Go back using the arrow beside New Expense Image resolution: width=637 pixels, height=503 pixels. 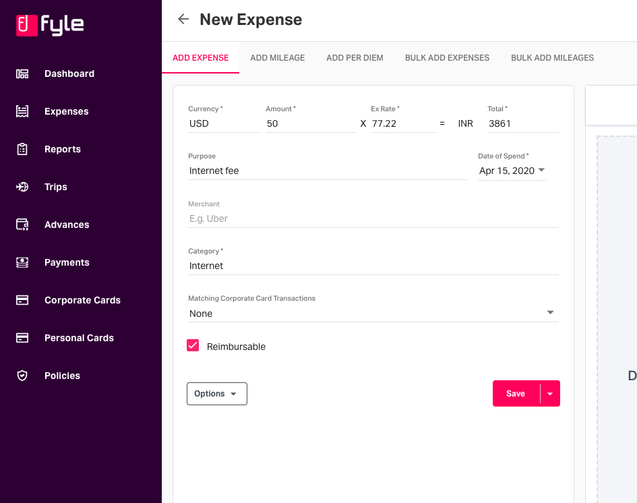183,19
